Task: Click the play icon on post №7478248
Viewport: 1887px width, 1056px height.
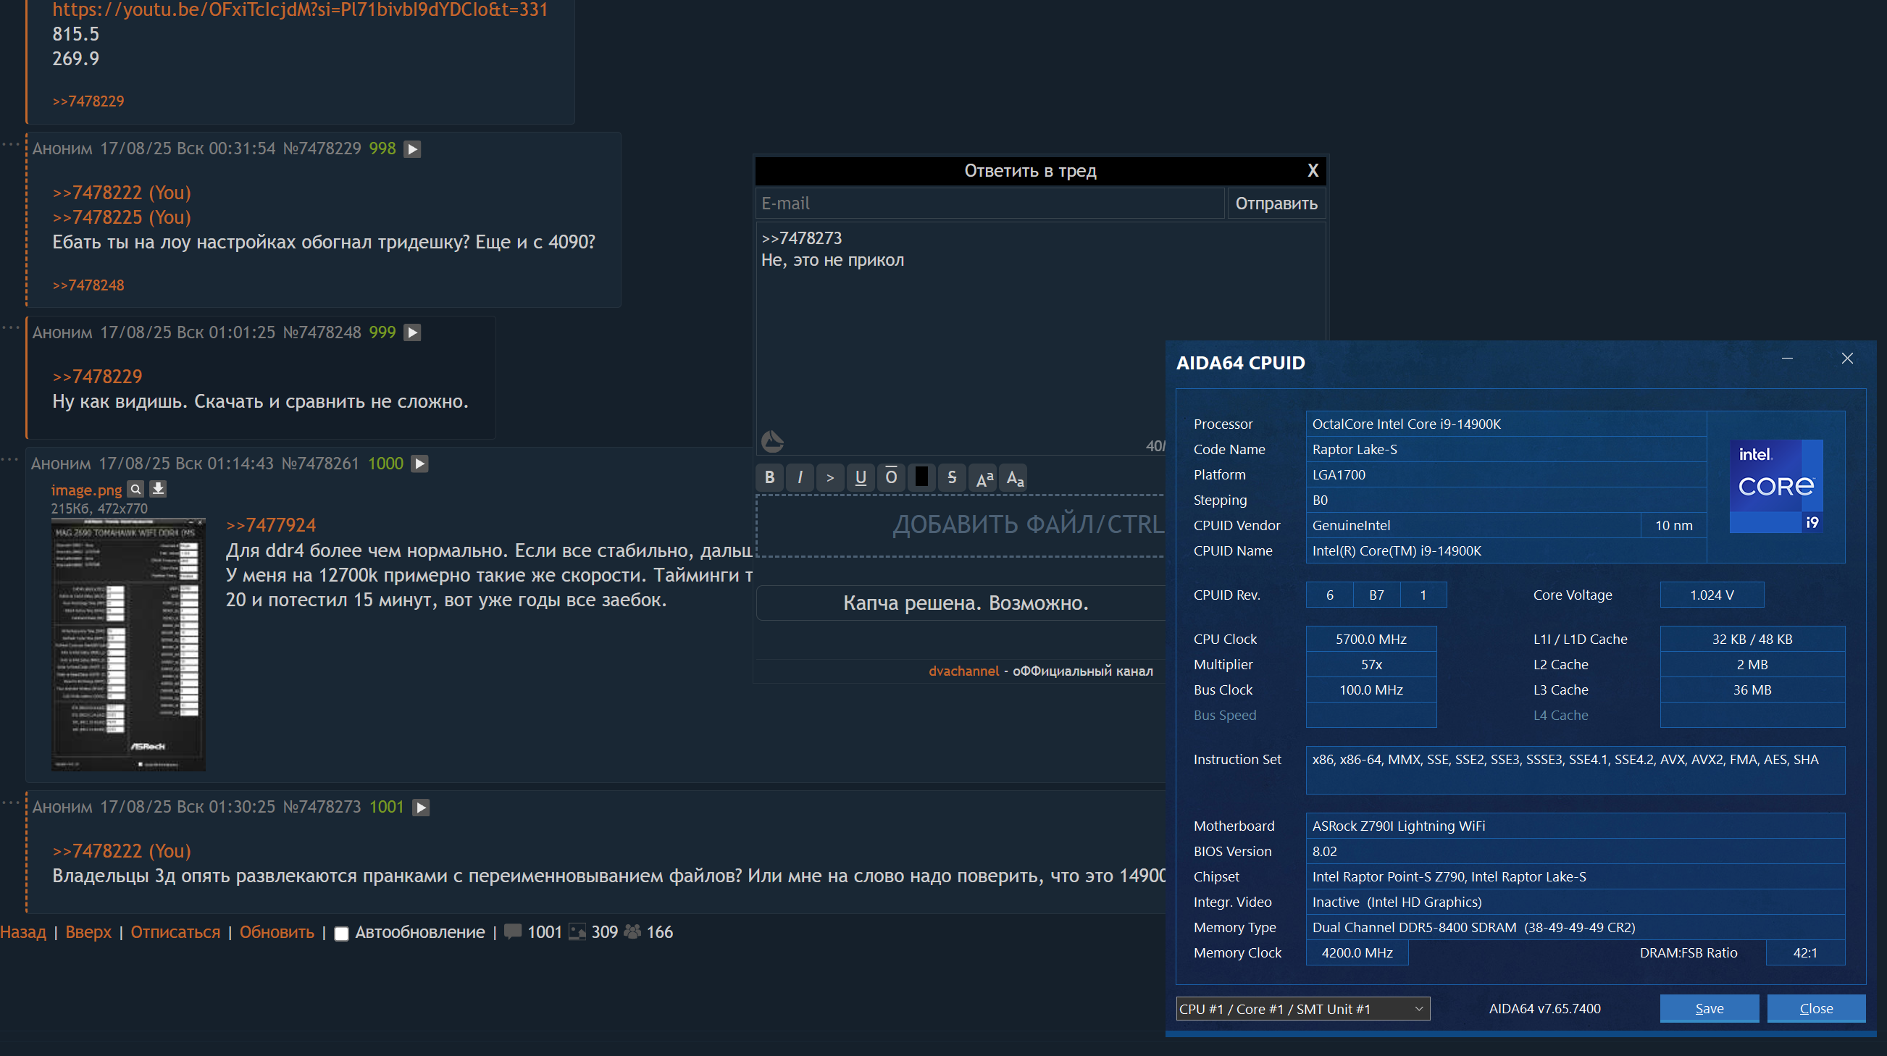Action: (412, 333)
